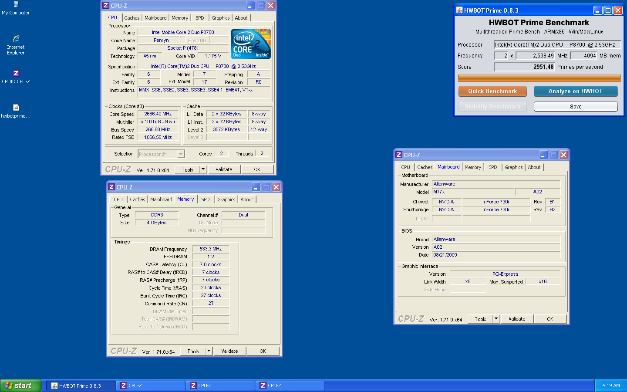Click HWBOT Prime orange progress bar
The width and height of the screenshot is (627, 392).
coord(539,78)
